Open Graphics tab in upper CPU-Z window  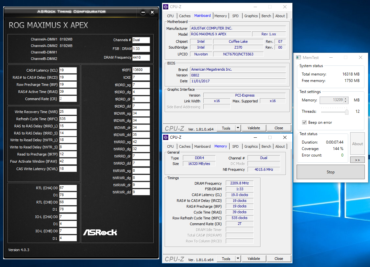251,16
